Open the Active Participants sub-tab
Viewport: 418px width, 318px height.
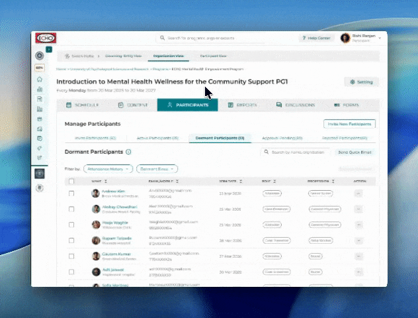point(157,138)
